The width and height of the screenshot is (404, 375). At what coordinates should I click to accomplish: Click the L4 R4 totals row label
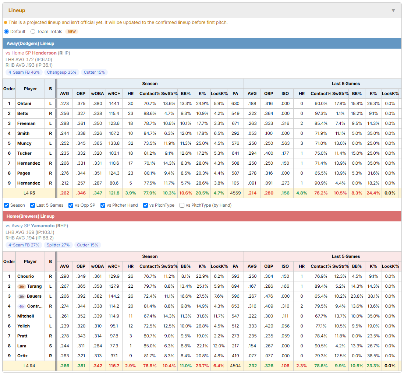(29, 366)
